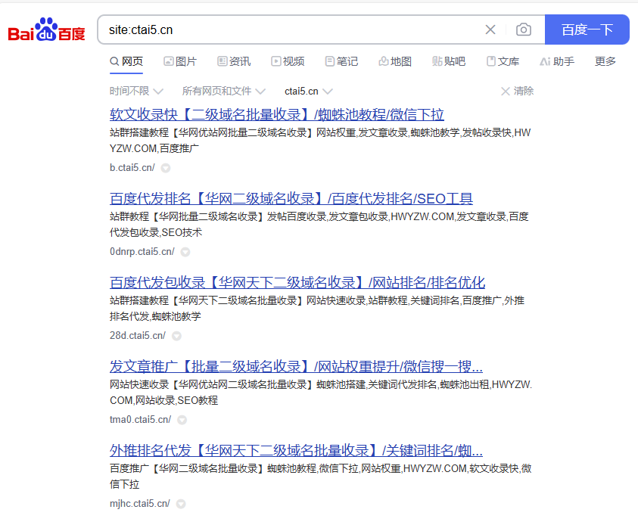
Task: Select the 网页 tab
Action: pos(126,61)
